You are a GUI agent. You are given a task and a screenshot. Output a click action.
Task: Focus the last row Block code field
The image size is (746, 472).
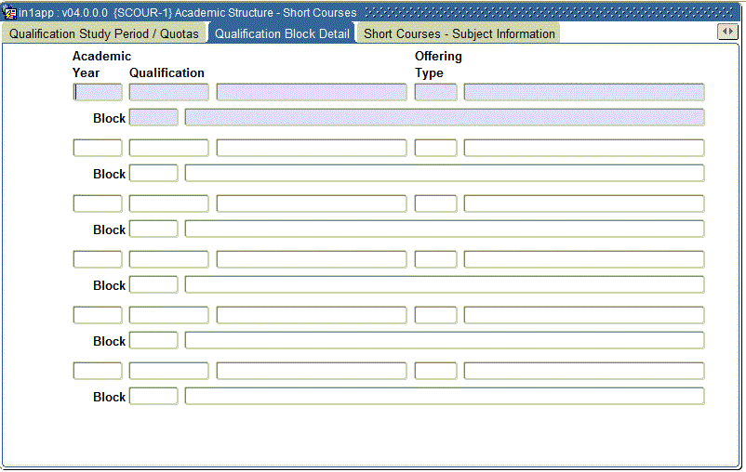[x=153, y=396]
